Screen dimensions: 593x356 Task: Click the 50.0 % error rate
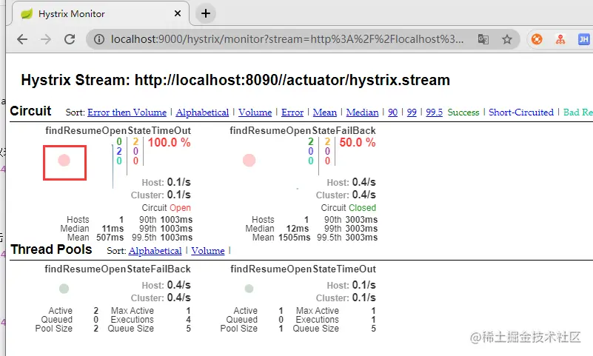tap(358, 143)
